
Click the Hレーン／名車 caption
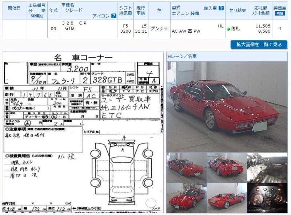pos(182,56)
